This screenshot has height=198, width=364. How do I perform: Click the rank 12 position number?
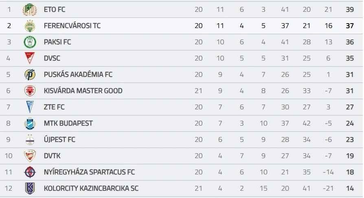point(9,188)
